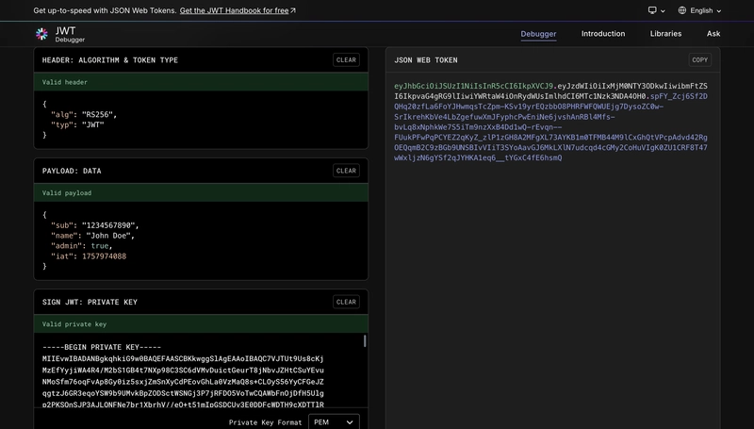
Task: Click the "sub": "1234567890" payload line
Action: [95, 225]
